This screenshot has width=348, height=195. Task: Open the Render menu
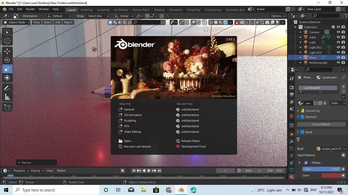point(30,9)
